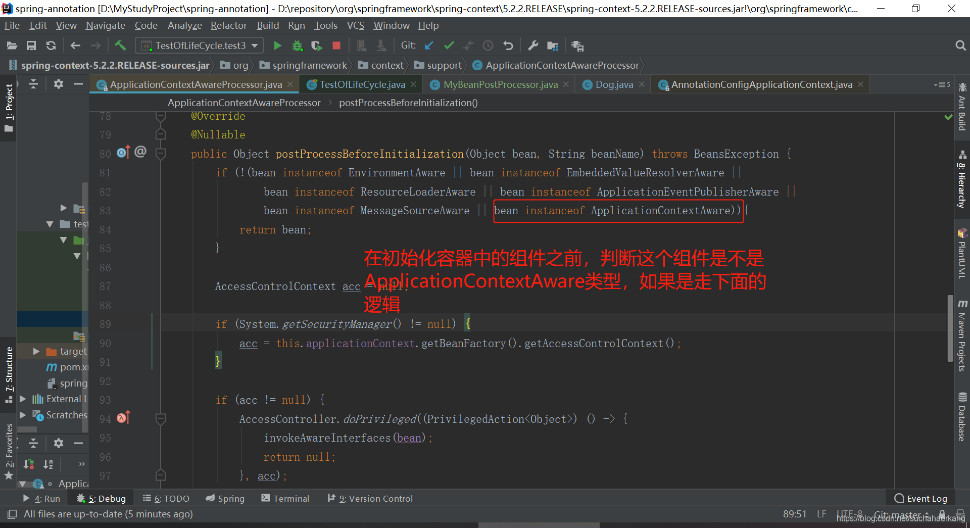Open Maven Projects side panel
Viewport: 970px width, 528px height.
[x=962, y=336]
